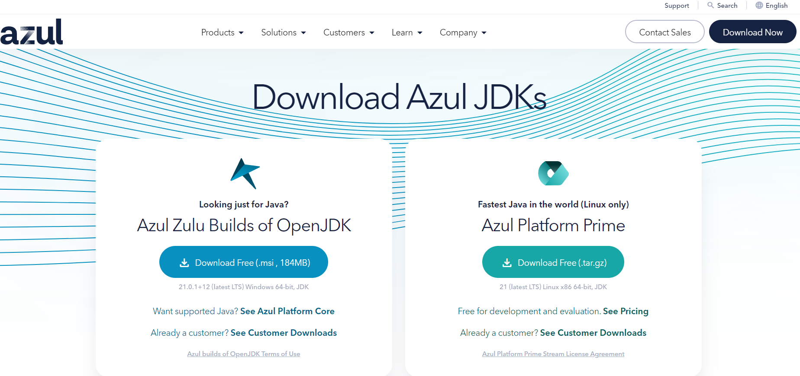The width and height of the screenshot is (800, 376).
Task: Click the Azul Platform Prime logo icon
Action: click(x=553, y=173)
